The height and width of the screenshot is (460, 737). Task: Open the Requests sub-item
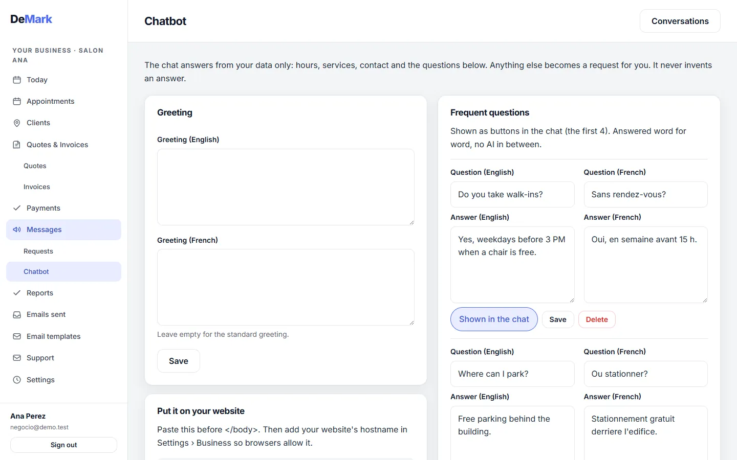coord(63,251)
